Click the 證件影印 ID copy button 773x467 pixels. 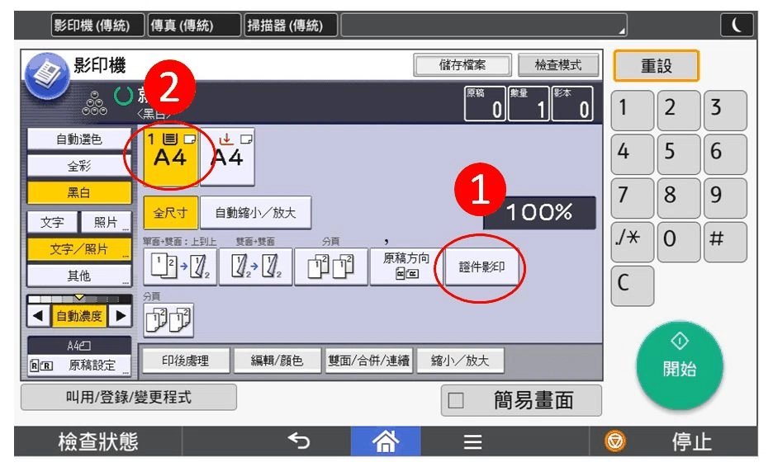point(481,267)
